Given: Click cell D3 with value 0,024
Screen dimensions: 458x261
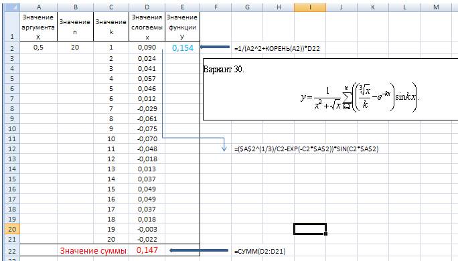Looking at the screenshot, I should click(x=147, y=58).
